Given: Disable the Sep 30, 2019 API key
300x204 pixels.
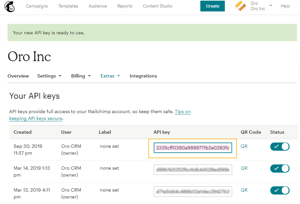Looking at the screenshot, I should [x=280, y=146].
